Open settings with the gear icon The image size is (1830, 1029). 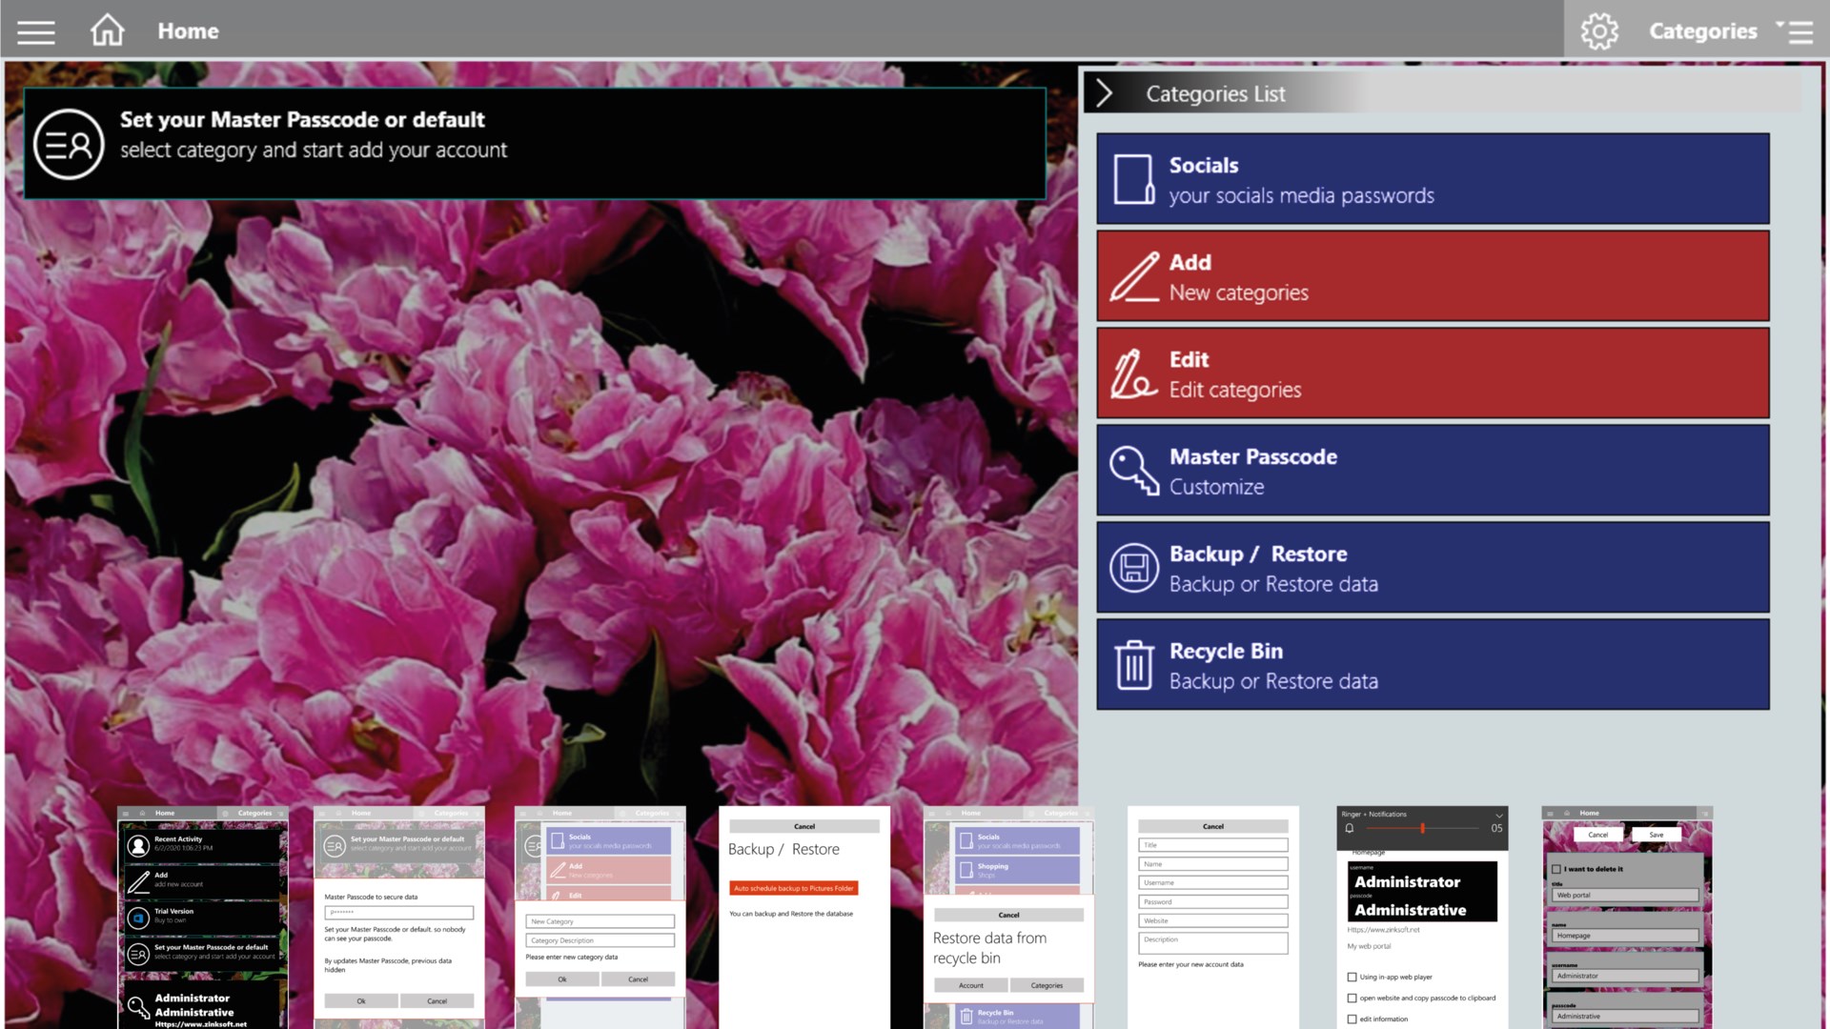tap(1598, 31)
